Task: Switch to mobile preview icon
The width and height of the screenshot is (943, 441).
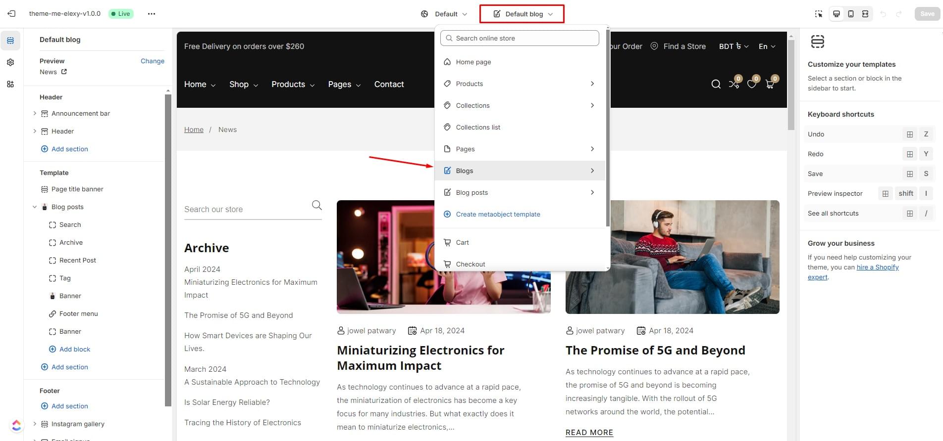Action: tap(851, 14)
